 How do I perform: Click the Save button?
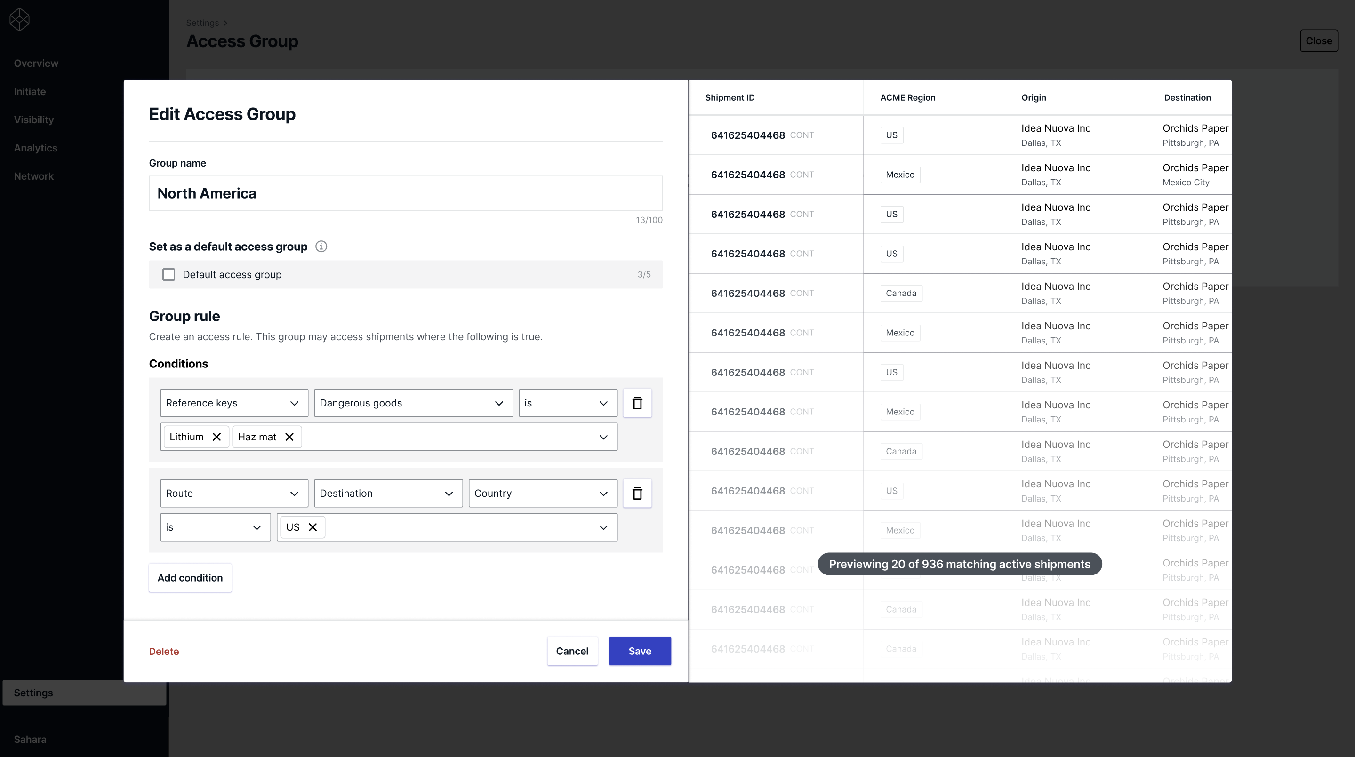(640, 651)
